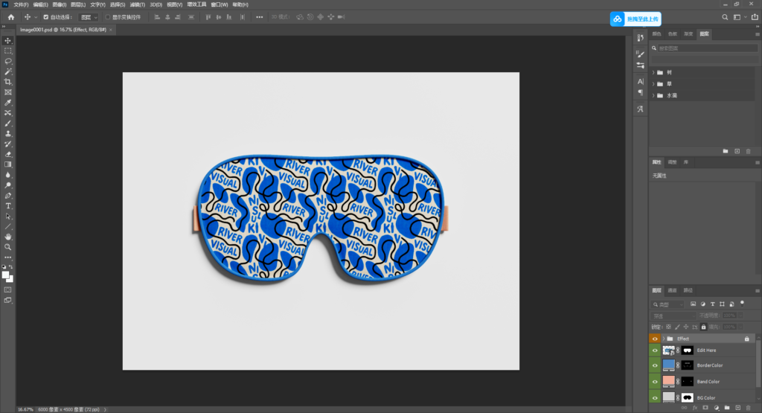Open the fill dropdown arrow
762x413 pixels.
point(740,327)
